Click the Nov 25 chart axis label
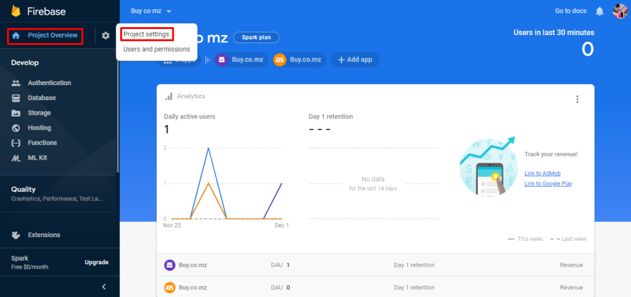 173,226
